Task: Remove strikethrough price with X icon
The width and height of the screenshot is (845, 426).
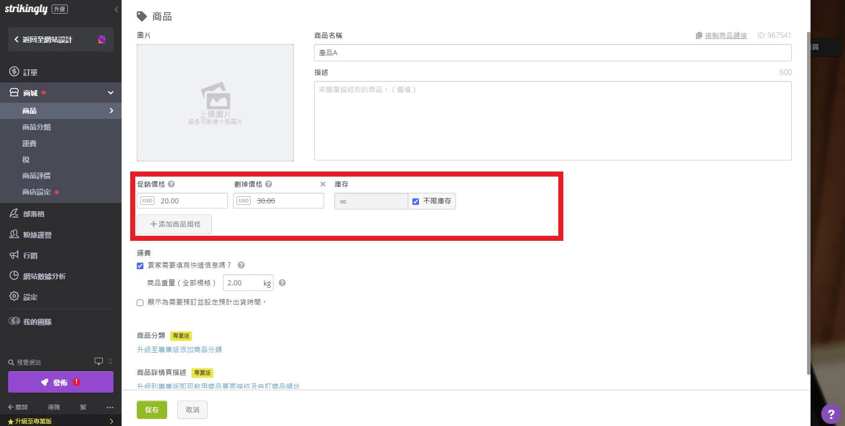Action: coord(323,184)
